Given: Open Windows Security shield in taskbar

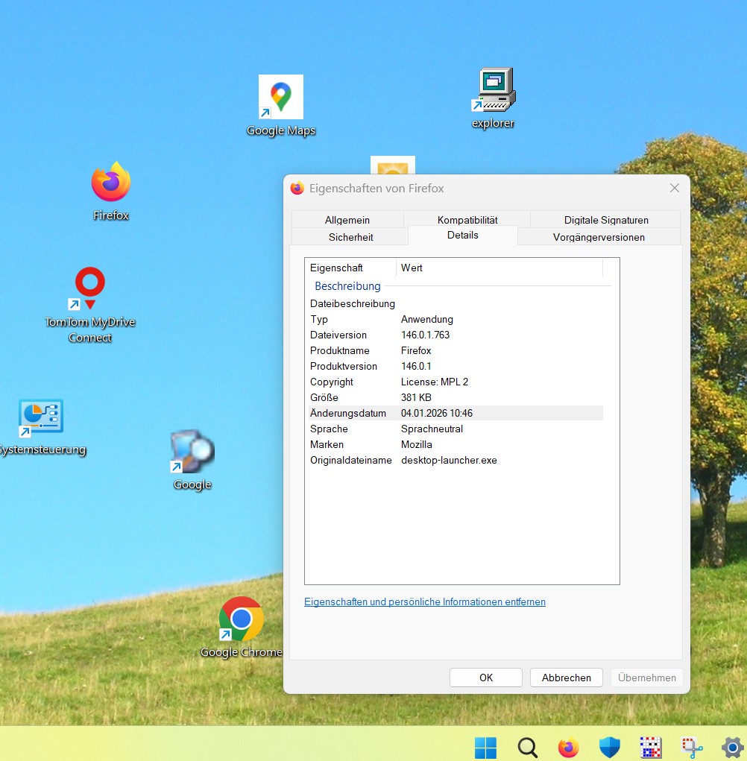Looking at the screenshot, I should pos(609,747).
